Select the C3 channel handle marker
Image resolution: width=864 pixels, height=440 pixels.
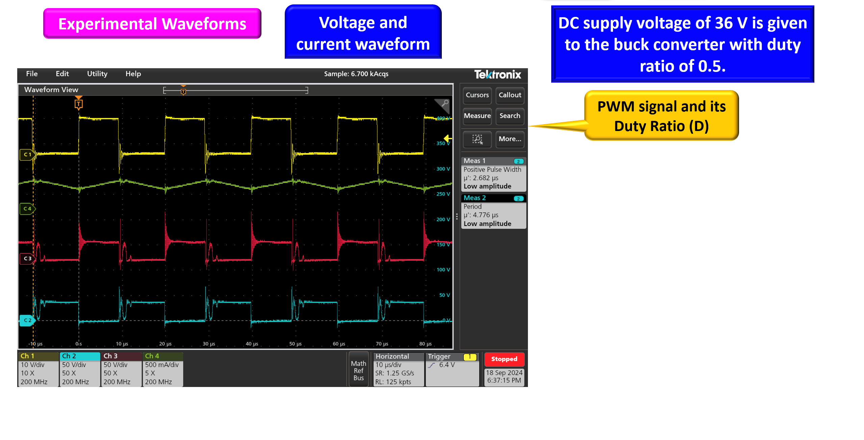[x=27, y=258]
